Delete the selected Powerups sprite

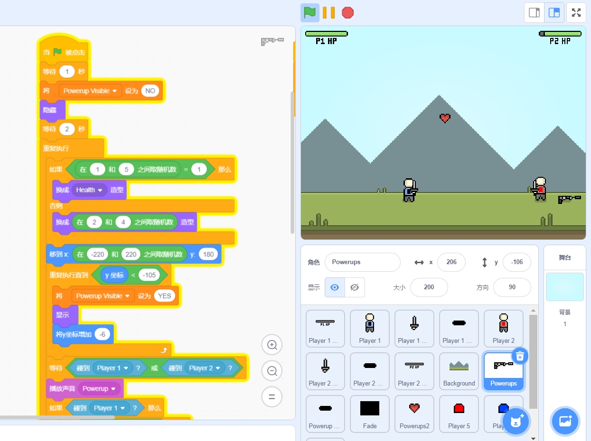pyautogui.click(x=520, y=356)
